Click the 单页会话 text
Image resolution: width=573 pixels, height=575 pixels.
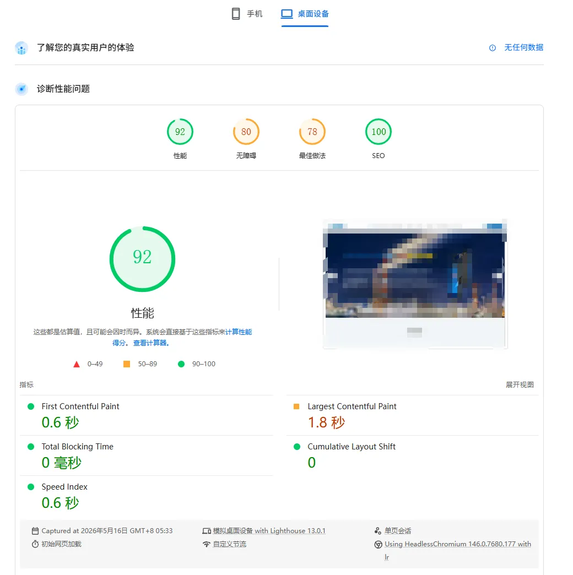tap(398, 531)
